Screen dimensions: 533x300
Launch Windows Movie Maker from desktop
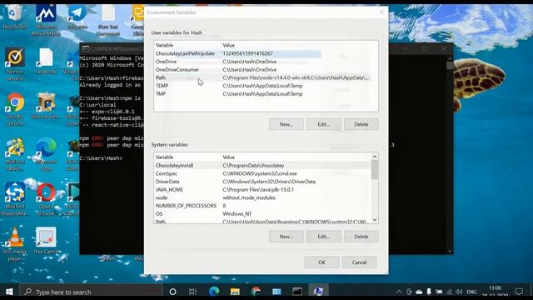pyautogui.click(x=46, y=20)
